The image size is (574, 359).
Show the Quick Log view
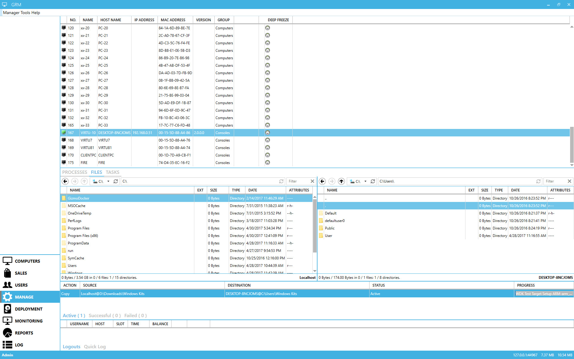point(95,346)
